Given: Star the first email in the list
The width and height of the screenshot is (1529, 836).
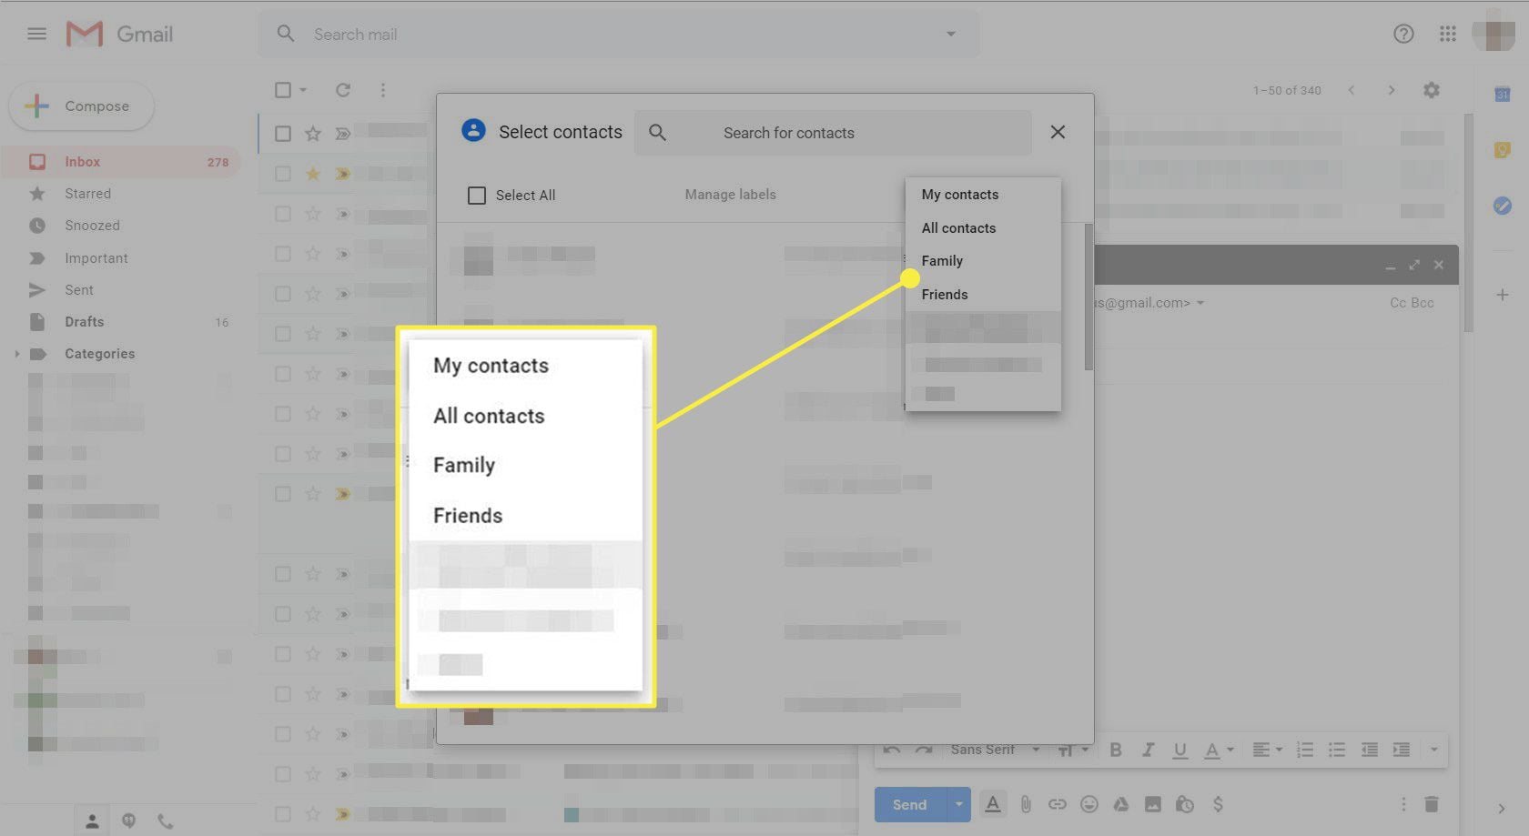Looking at the screenshot, I should point(313,134).
